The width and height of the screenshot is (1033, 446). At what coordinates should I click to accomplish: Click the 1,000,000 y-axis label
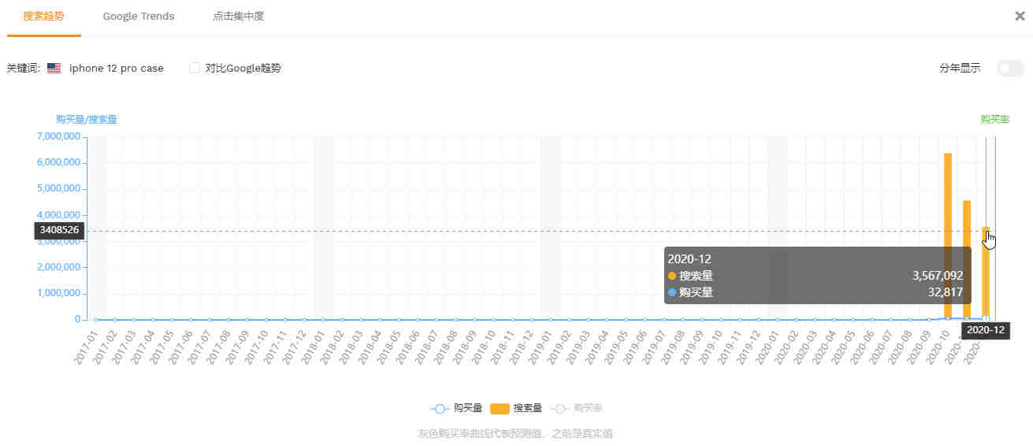click(59, 293)
